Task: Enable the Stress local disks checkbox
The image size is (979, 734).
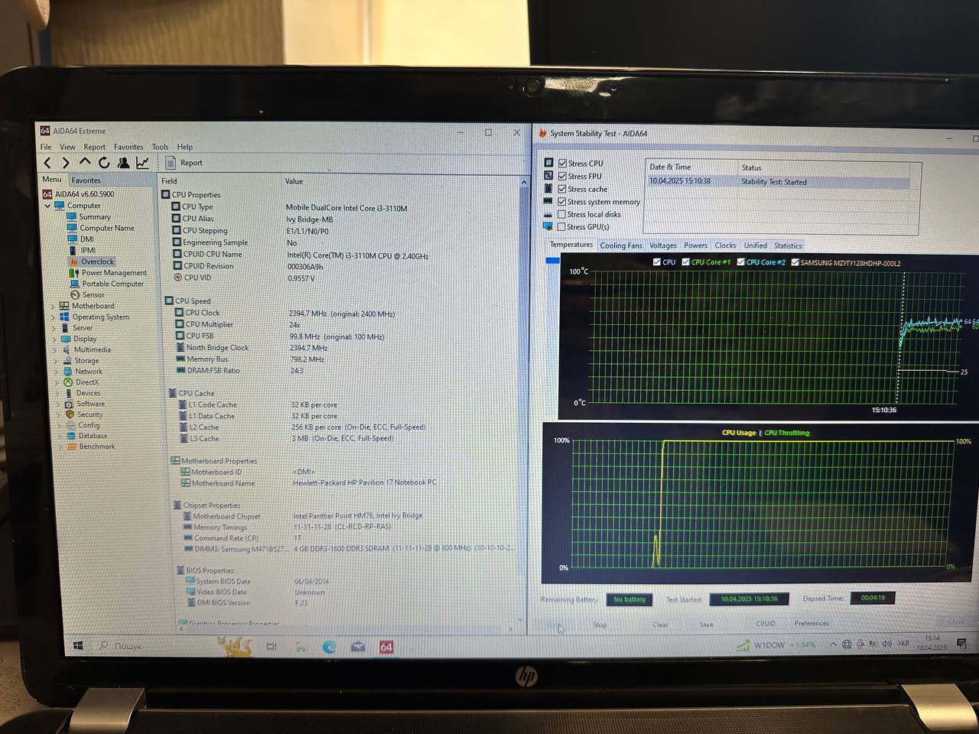Action: (561, 214)
